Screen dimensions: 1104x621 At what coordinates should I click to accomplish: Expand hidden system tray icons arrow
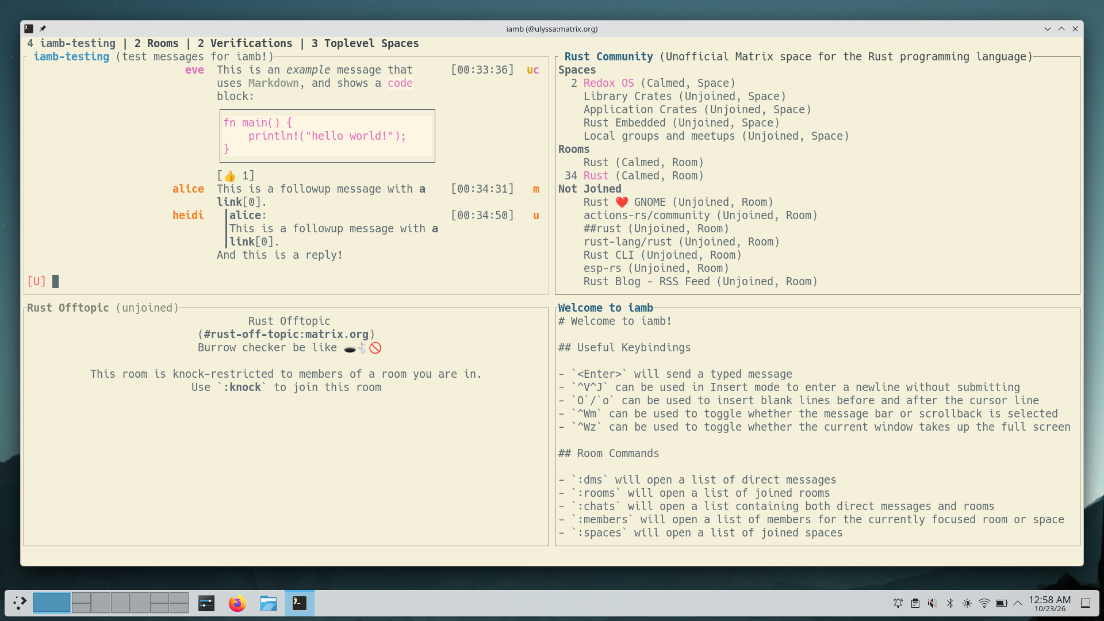pos(1018,603)
